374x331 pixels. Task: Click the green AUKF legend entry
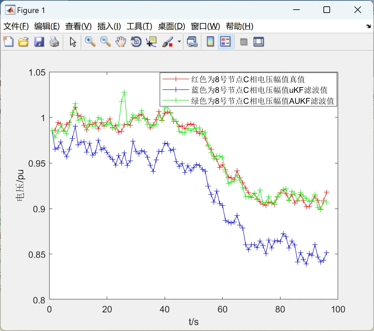click(248, 101)
